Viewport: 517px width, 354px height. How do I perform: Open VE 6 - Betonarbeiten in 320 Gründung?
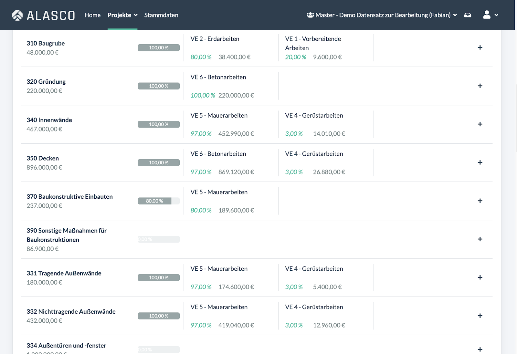(x=218, y=77)
